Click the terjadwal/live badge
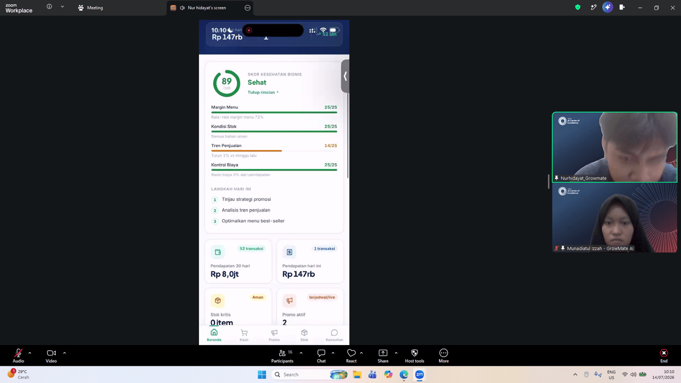 322,297
